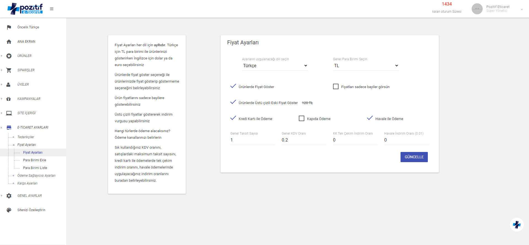Viewport: 529px width, 245px height.
Task: Click the gift icon for Kampanyalar
Action: pos(9,99)
